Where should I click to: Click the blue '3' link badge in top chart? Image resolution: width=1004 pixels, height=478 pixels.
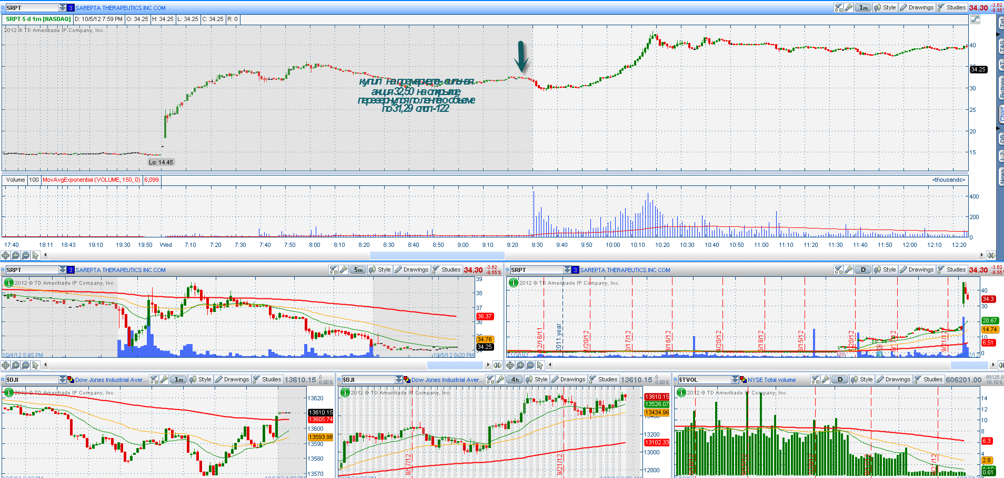(x=71, y=8)
